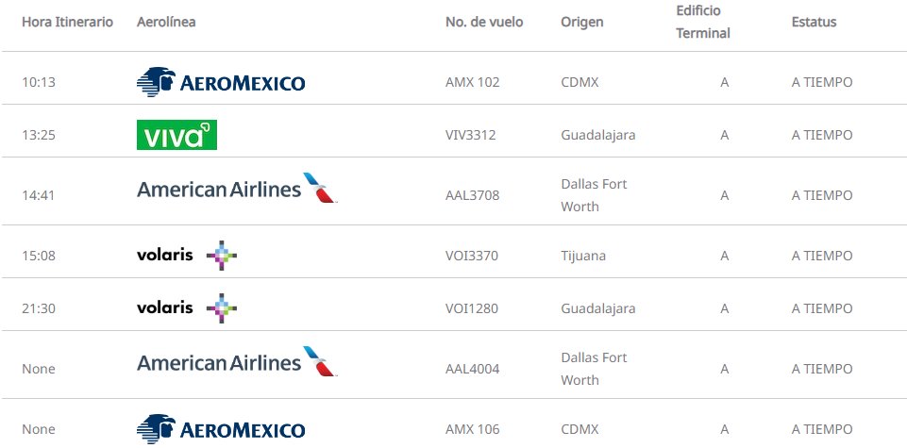Click the Edificio Terminal column header
The width and height of the screenshot is (907, 448).
703,22
